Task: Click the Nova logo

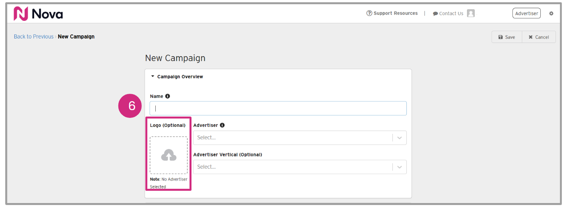Action: tap(38, 14)
